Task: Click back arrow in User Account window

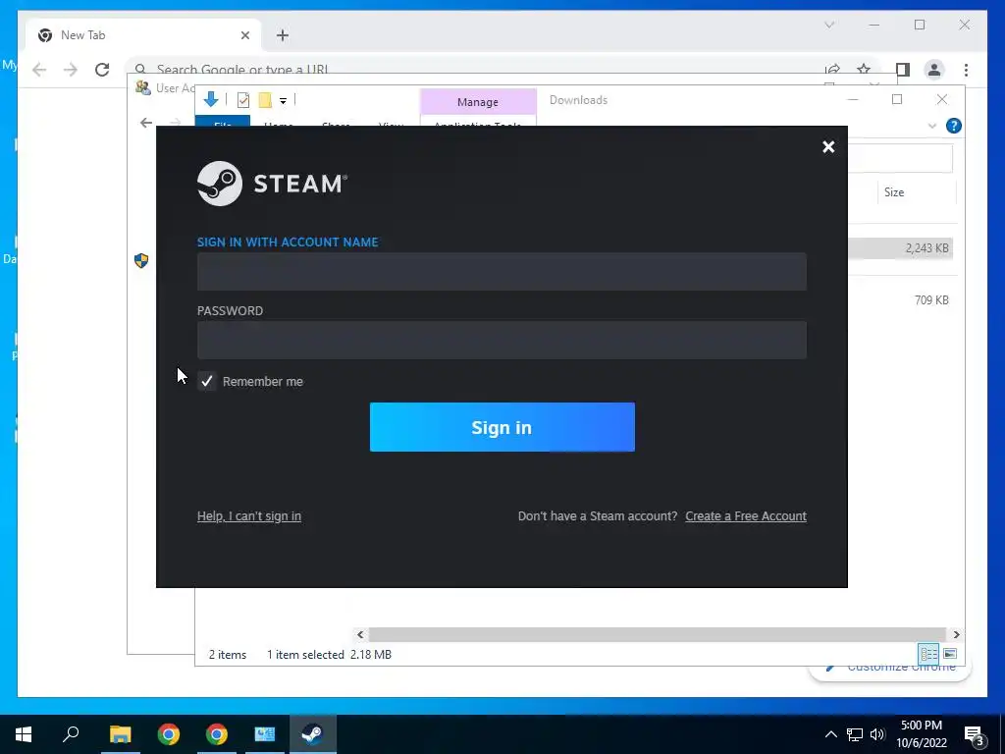Action: [146, 123]
